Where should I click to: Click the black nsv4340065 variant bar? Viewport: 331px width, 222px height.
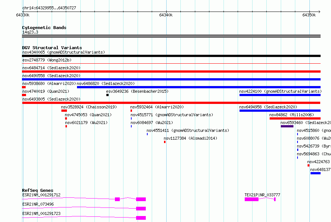click(171, 56)
